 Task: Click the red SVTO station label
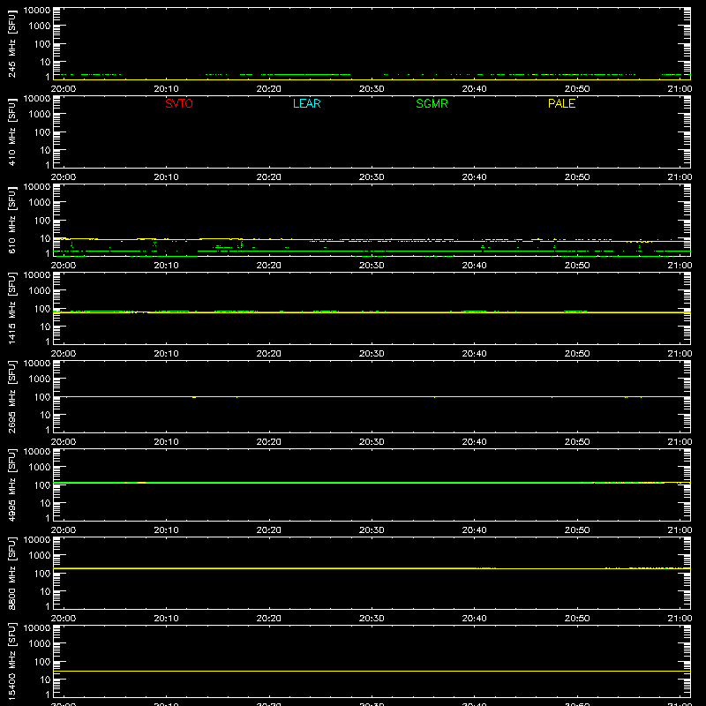(179, 103)
